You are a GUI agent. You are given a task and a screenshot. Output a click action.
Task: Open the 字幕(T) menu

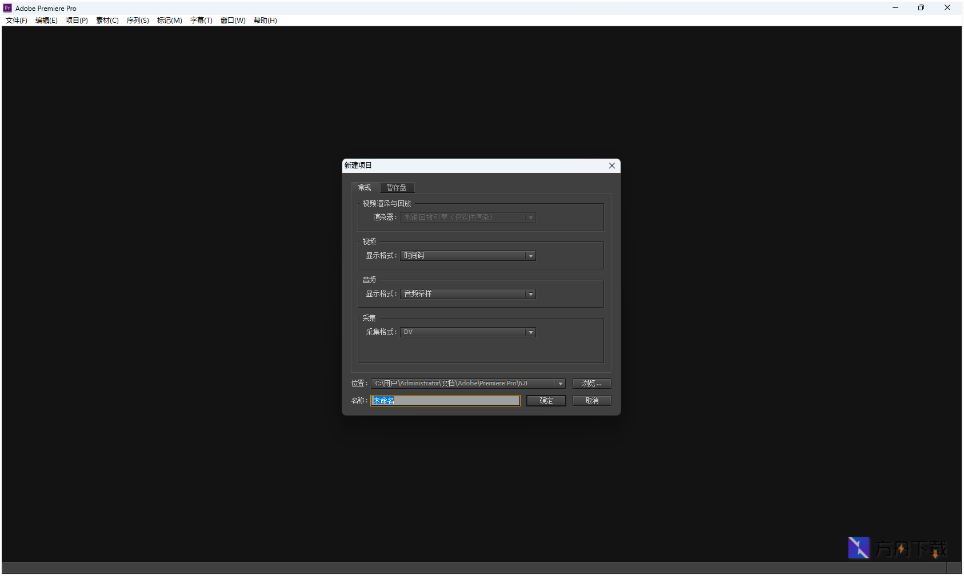201,21
